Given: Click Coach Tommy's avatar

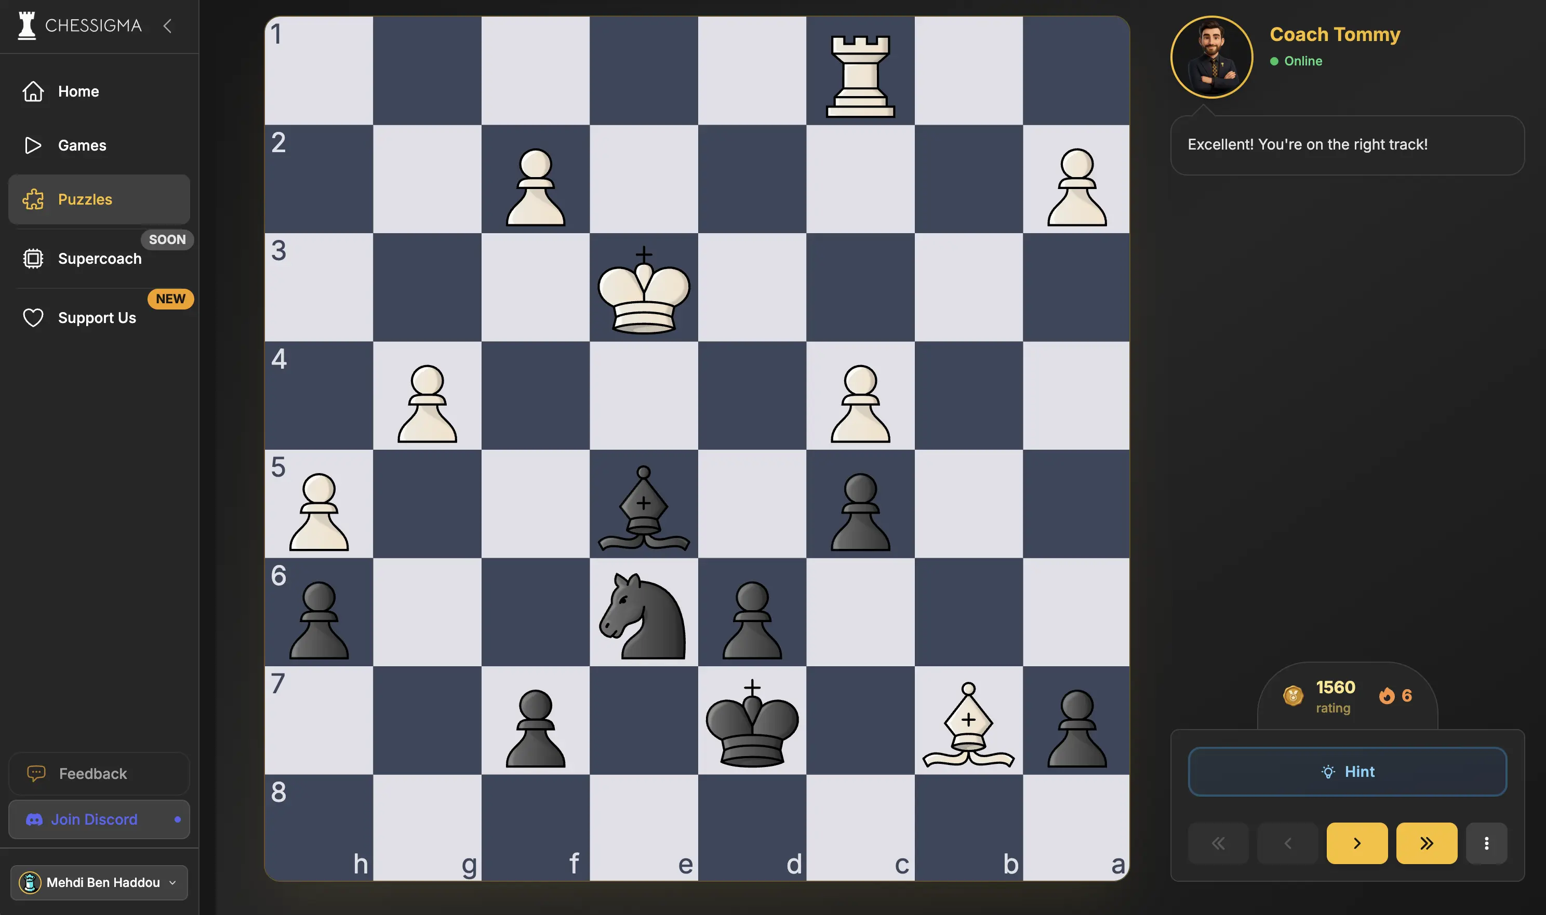Looking at the screenshot, I should click(1210, 56).
